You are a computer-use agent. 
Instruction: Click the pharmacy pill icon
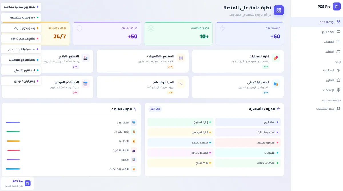click(276, 58)
